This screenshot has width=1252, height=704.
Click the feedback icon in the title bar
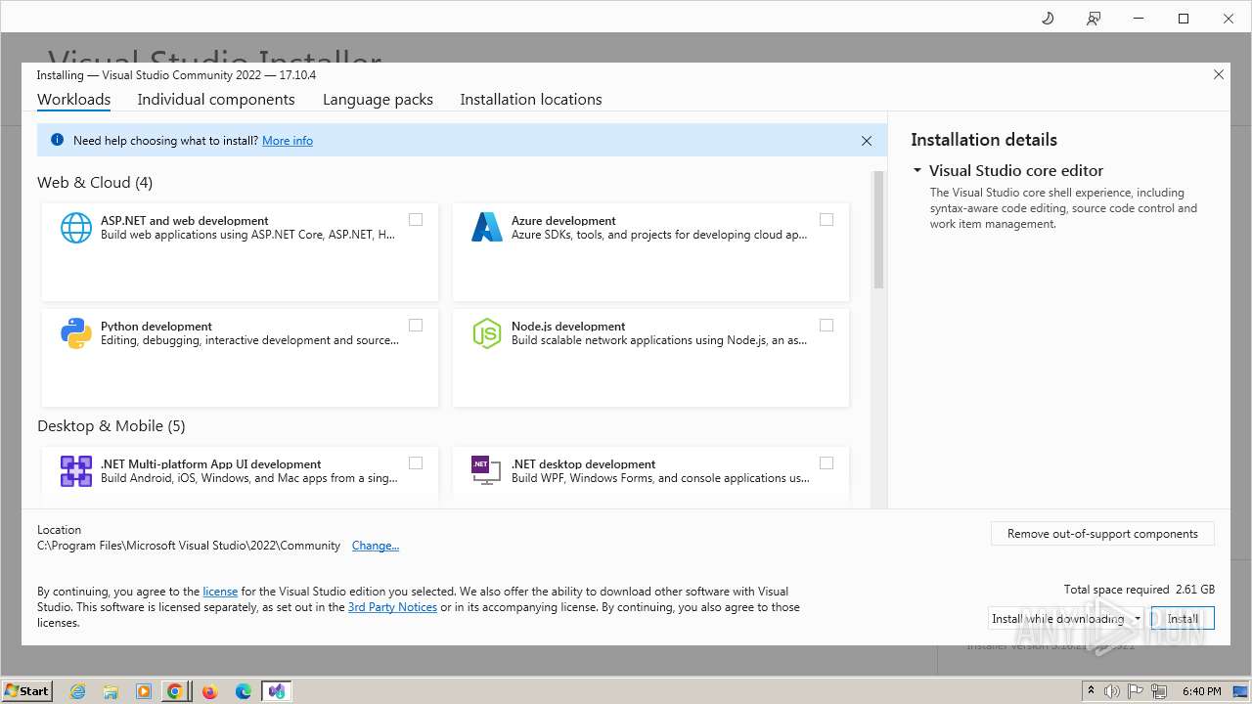tap(1094, 19)
